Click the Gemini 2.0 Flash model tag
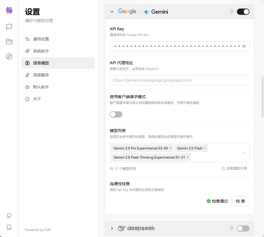The height and width of the screenshot is (237, 264). [x=191, y=148]
